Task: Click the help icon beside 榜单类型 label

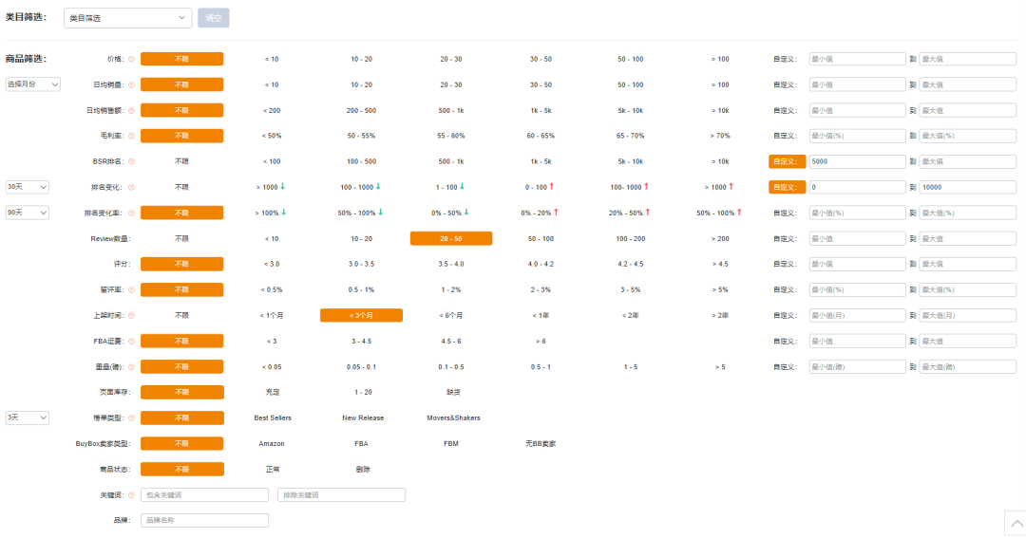Action: coord(131,417)
